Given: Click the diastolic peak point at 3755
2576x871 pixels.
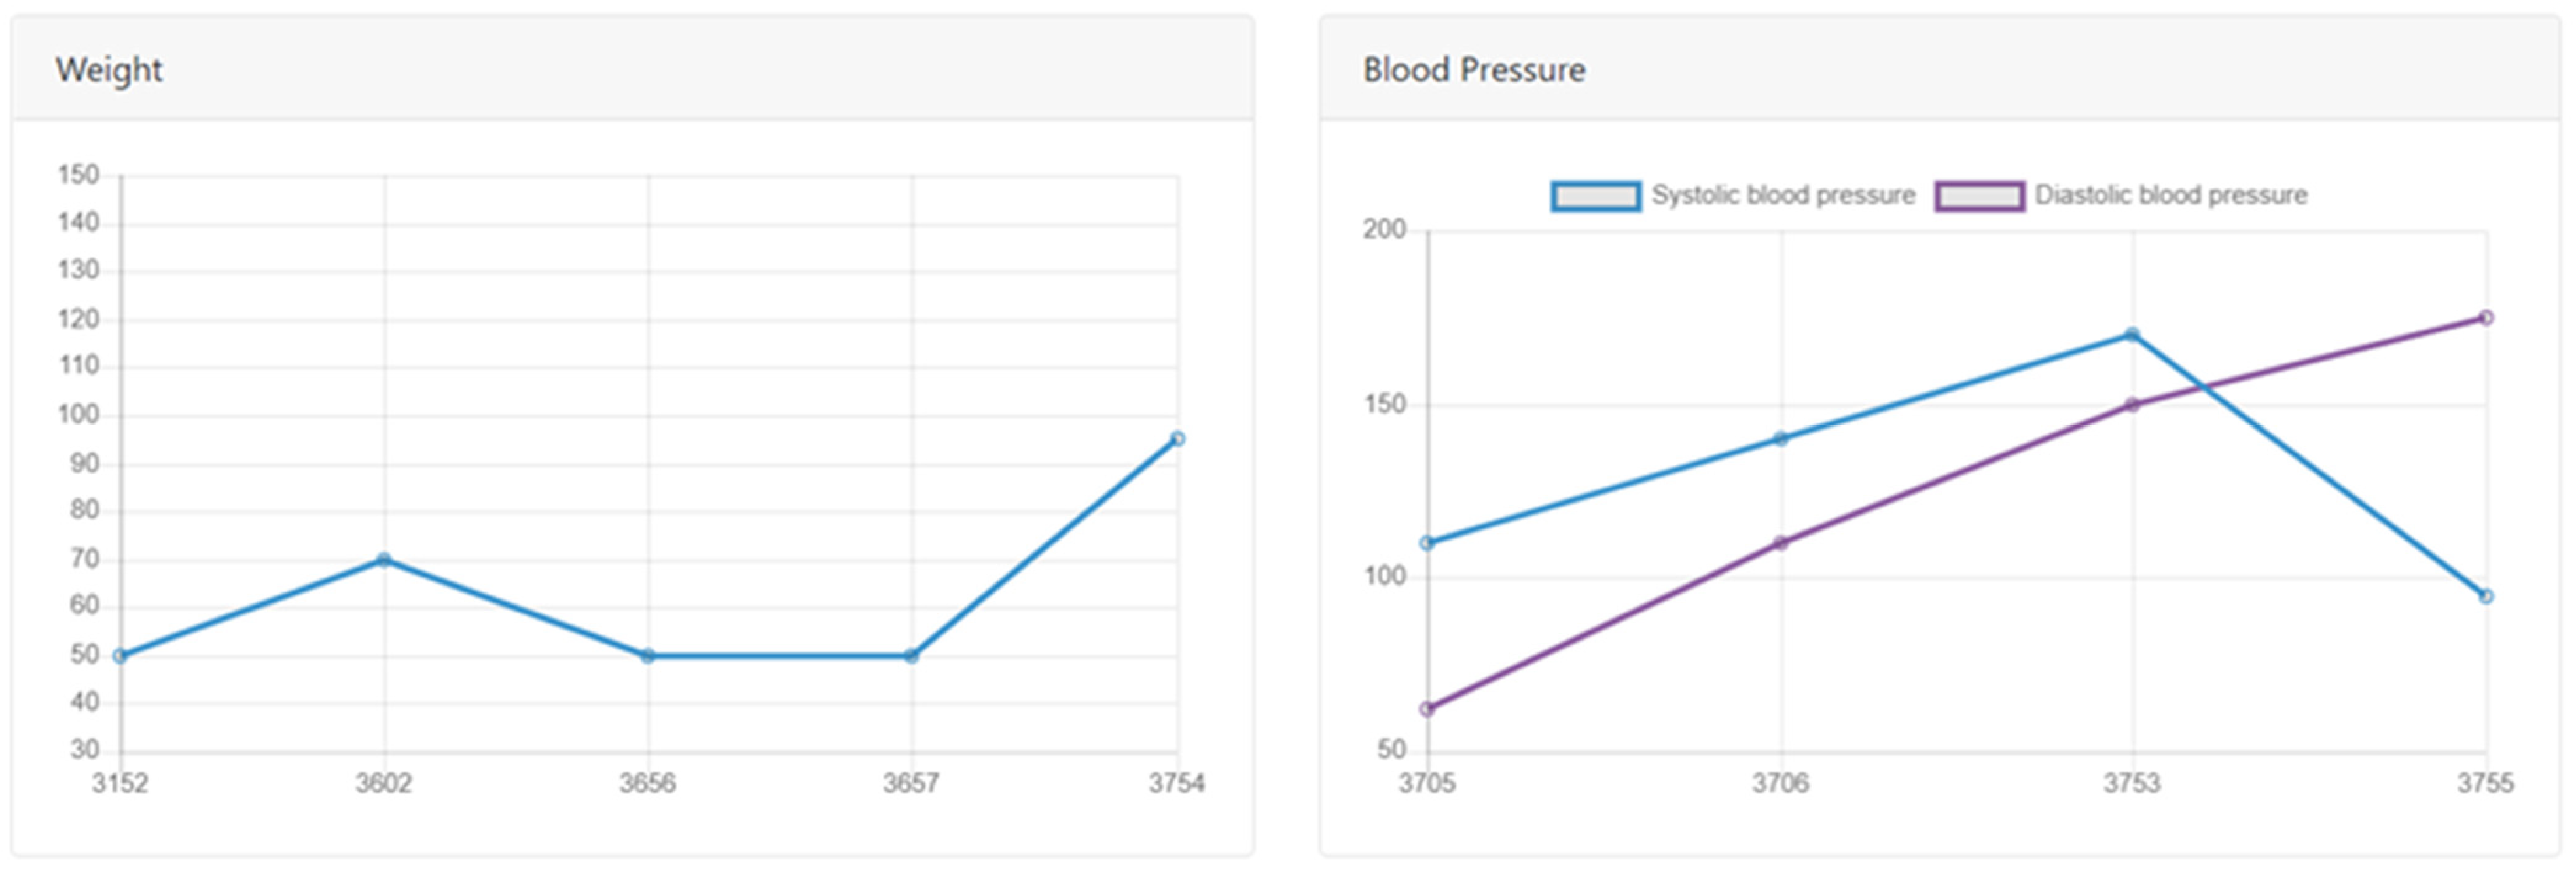Looking at the screenshot, I should [x=2486, y=318].
